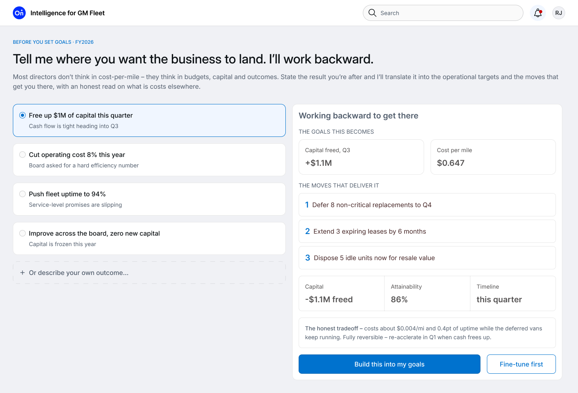Select the Improve across the board radio button
The image size is (578, 393).
[x=22, y=233]
